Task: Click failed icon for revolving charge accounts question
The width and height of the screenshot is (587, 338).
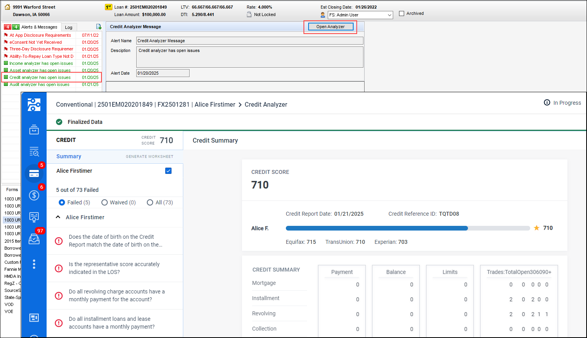Action: point(59,295)
